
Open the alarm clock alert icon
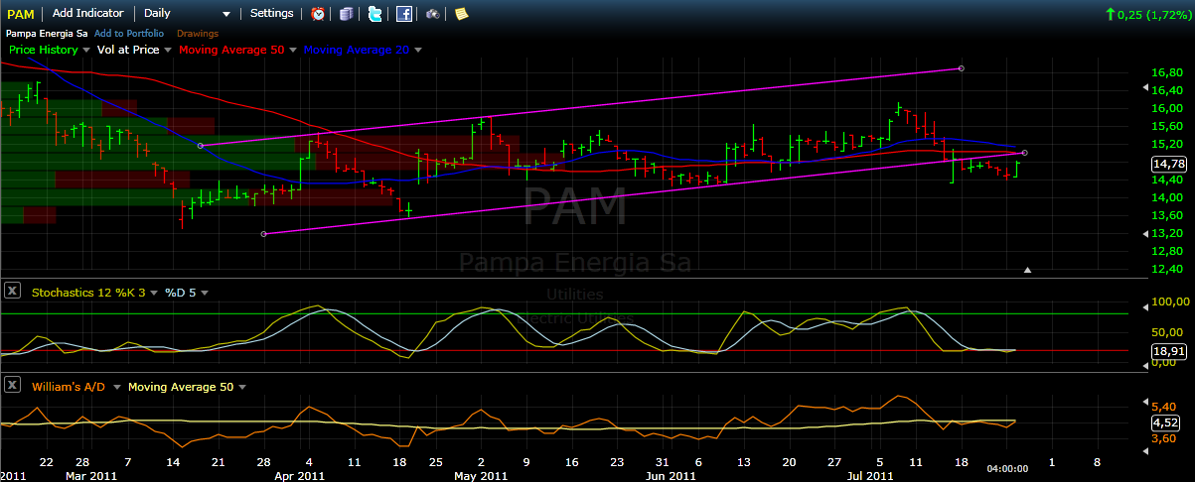point(318,14)
